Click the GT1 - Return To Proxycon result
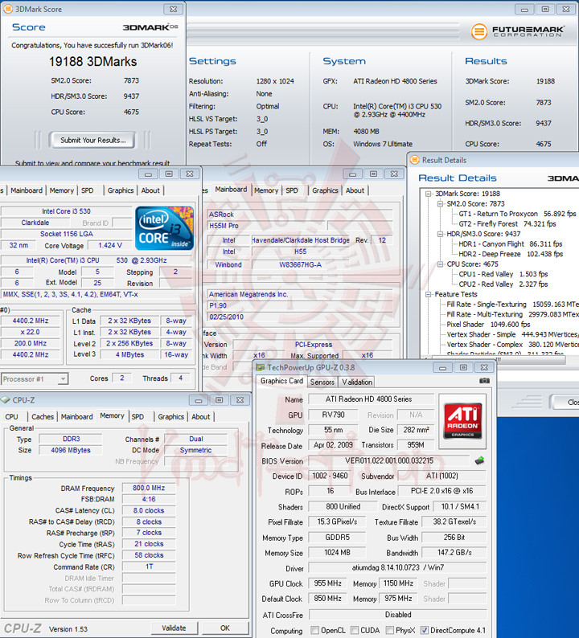 click(517, 214)
